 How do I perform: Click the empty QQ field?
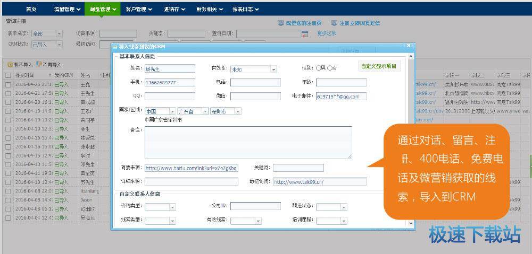[x=170, y=97]
